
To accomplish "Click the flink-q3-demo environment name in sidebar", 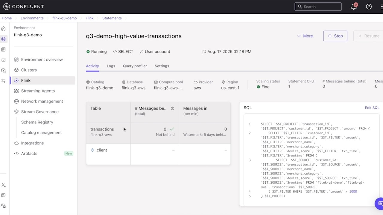I will (x=28, y=35).
